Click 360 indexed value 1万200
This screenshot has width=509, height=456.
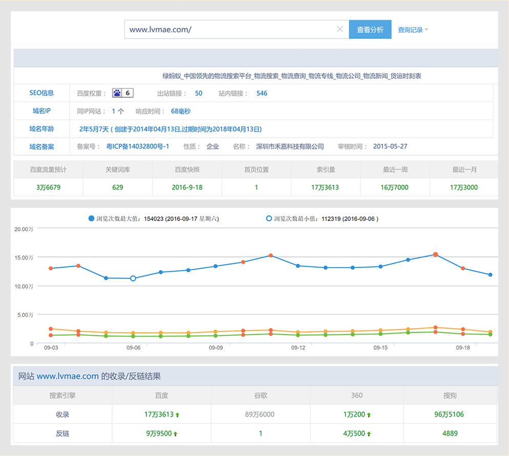click(354, 415)
